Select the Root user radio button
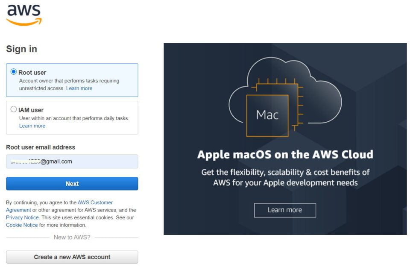 (x=14, y=72)
